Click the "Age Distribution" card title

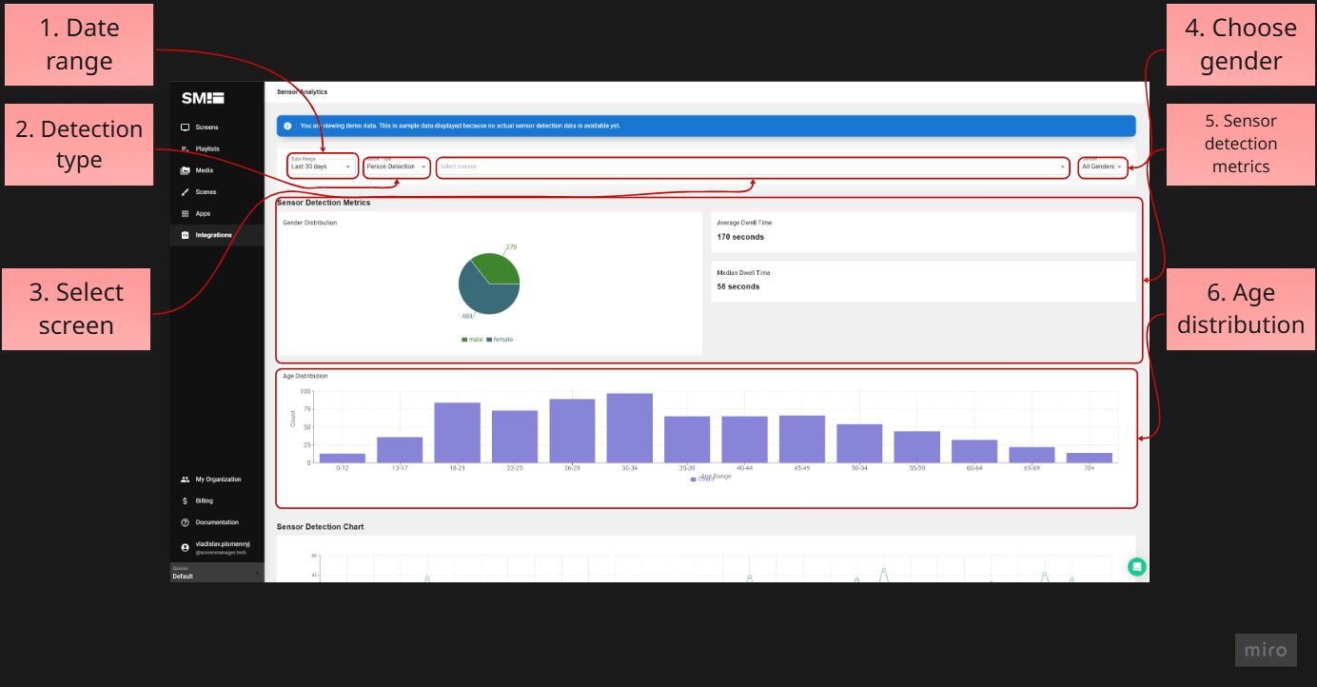coord(305,376)
